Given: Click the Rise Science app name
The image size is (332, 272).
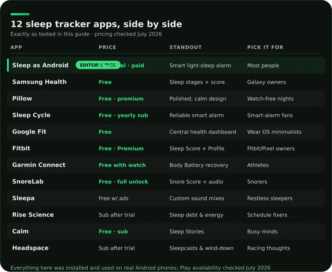Looking at the screenshot, I should point(33,215).
